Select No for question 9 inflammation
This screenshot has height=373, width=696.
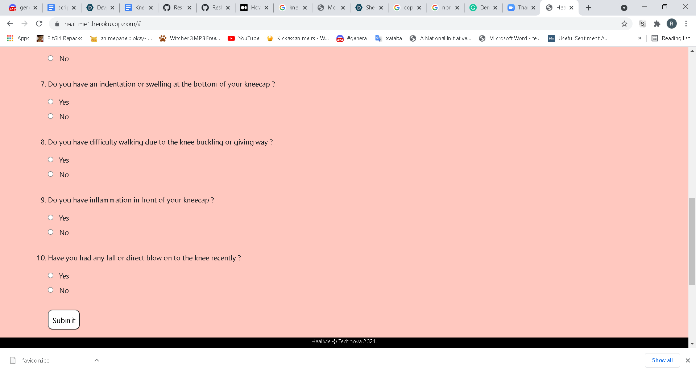point(51,232)
